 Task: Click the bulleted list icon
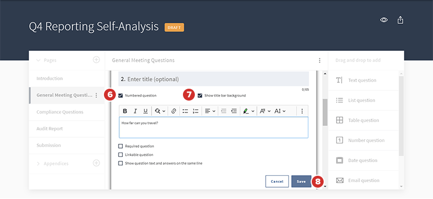point(185,111)
